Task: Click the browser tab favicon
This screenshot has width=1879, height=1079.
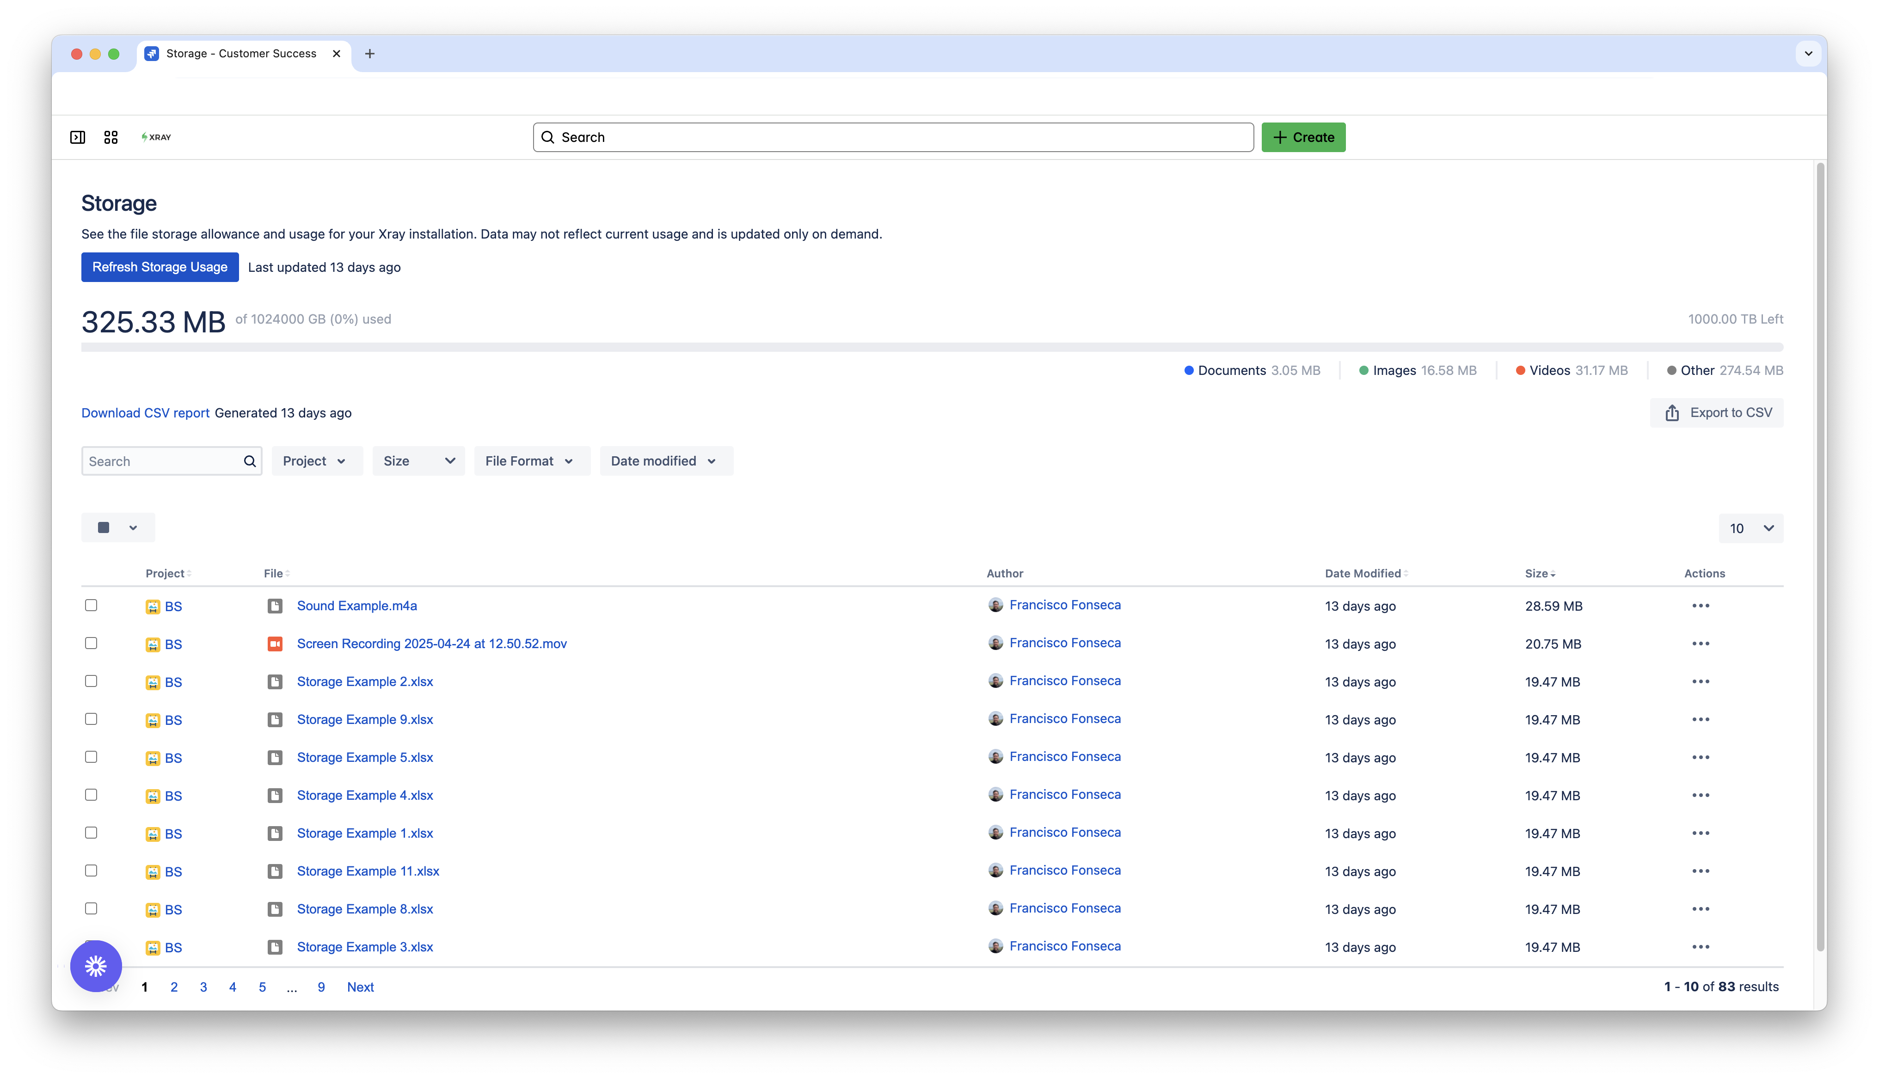Action: tap(151, 53)
